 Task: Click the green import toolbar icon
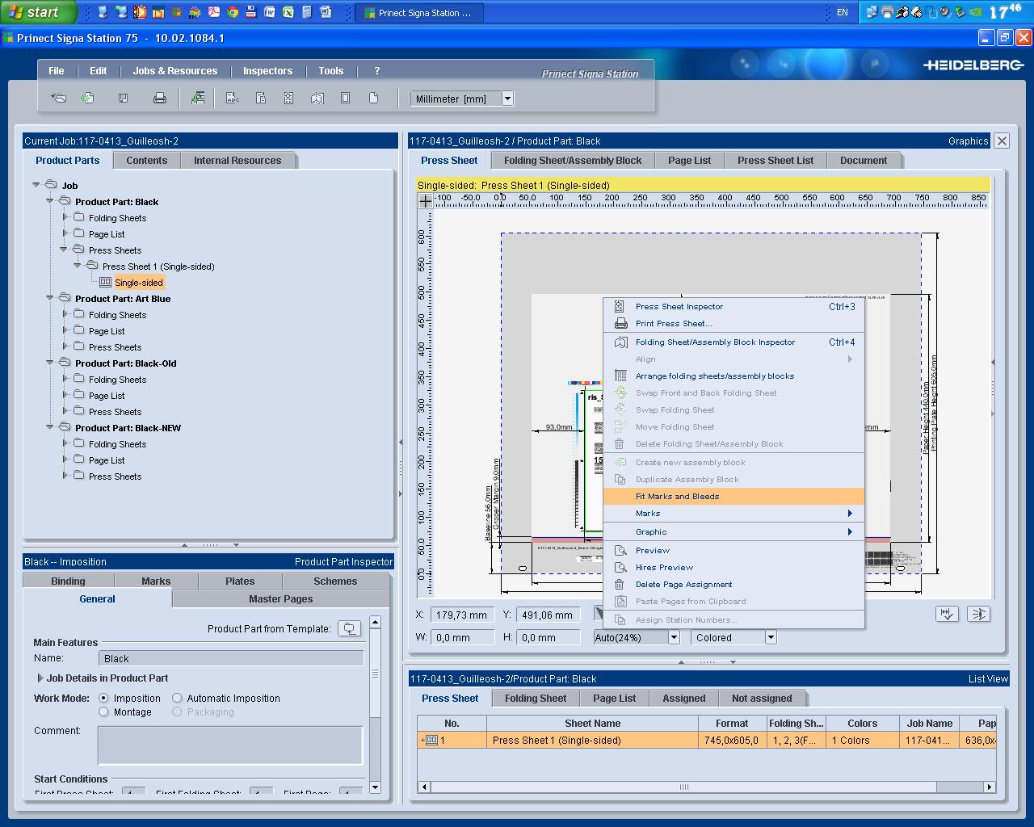pos(198,99)
